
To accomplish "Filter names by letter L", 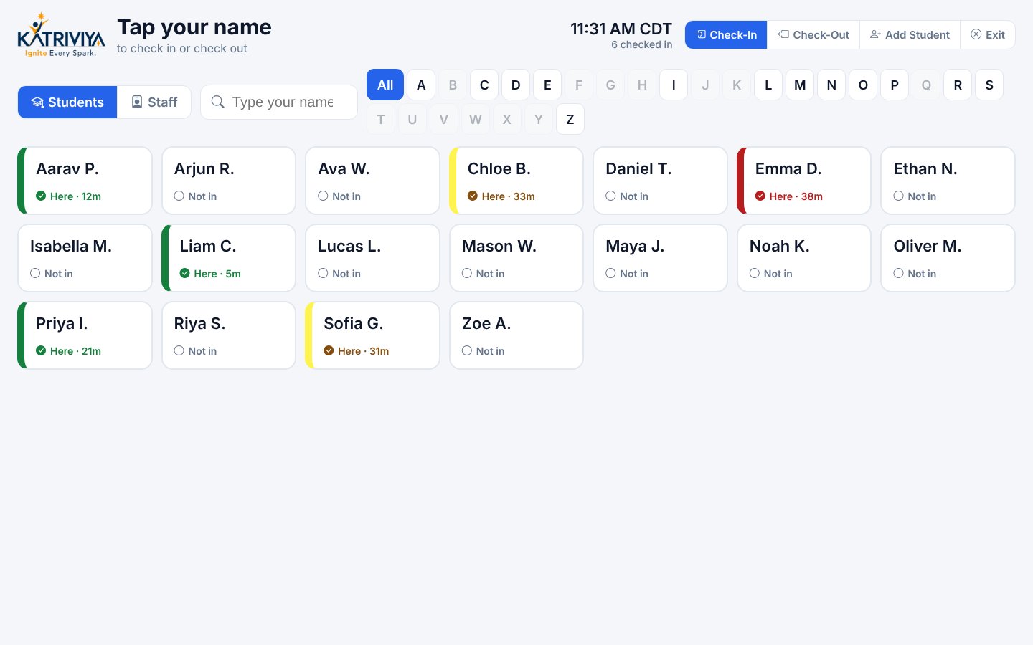I will [768, 85].
